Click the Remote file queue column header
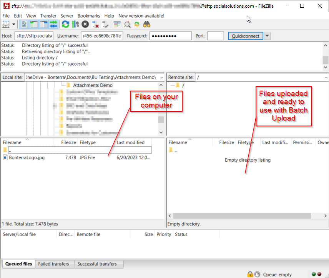The width and height of the screenshot is (329, 278). (x=102, y=234)
